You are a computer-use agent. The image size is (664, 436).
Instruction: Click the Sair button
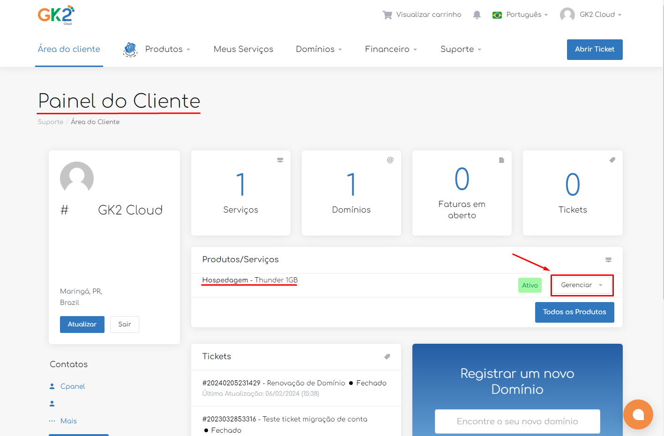tap(125, 325)
